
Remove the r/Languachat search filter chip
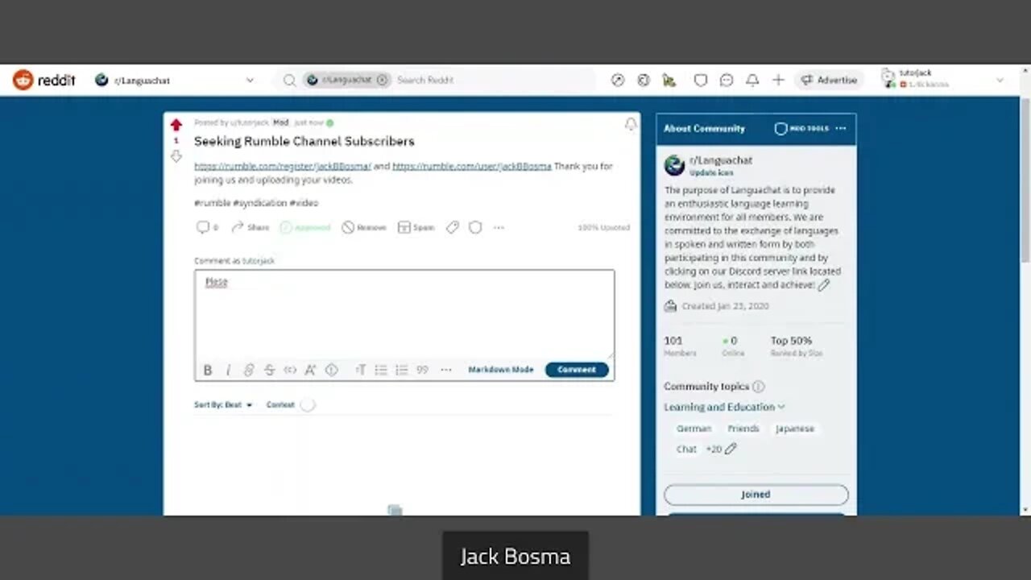[x=382, y=80]
